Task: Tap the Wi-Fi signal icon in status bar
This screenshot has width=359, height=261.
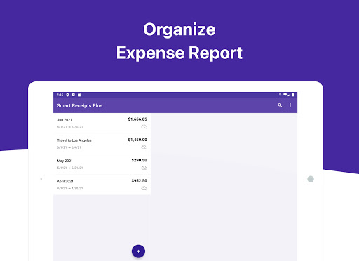Action: 285,95
